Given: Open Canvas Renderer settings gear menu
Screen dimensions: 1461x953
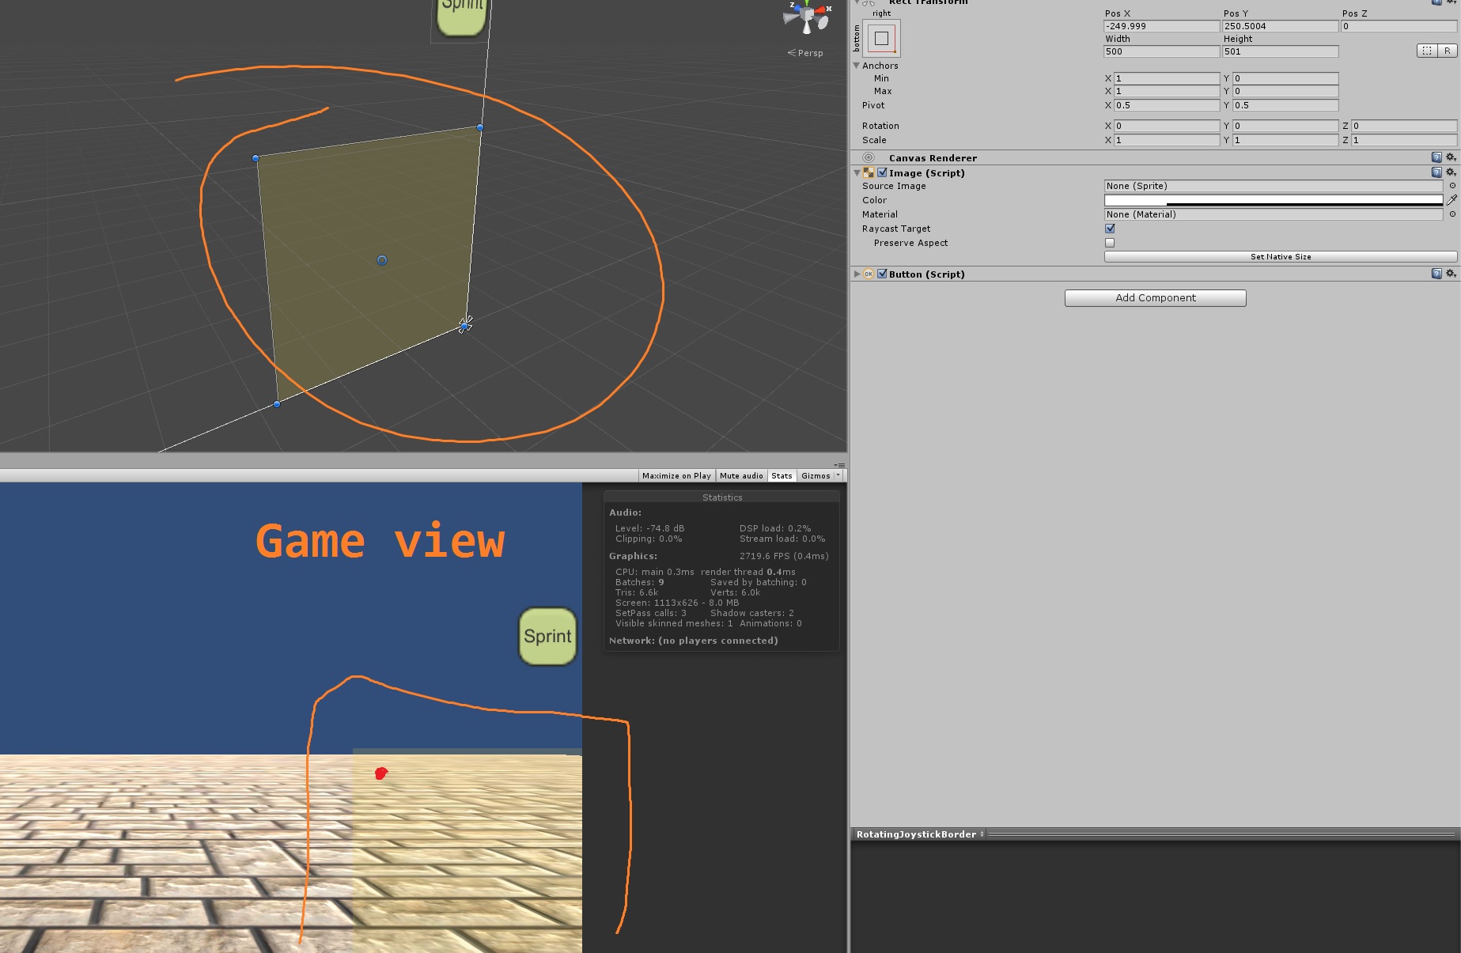Looking at the screenshot, I should (1451, 157).
